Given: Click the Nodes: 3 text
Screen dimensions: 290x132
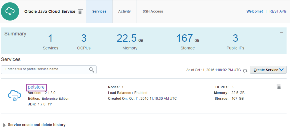Looking at the screenshot, I should 116,87.
